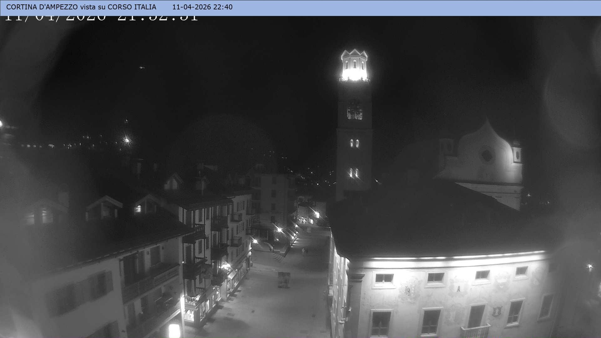Click the illuminated top of bell tower
601x338 pixels.
pos(354,66)
